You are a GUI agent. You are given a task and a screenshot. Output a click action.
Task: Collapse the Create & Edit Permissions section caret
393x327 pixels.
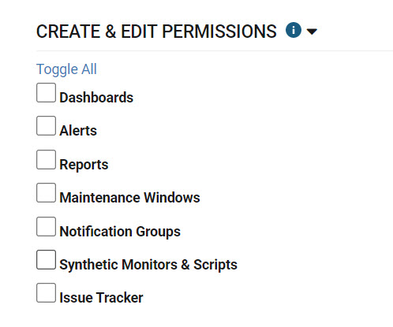coord(312,32)
